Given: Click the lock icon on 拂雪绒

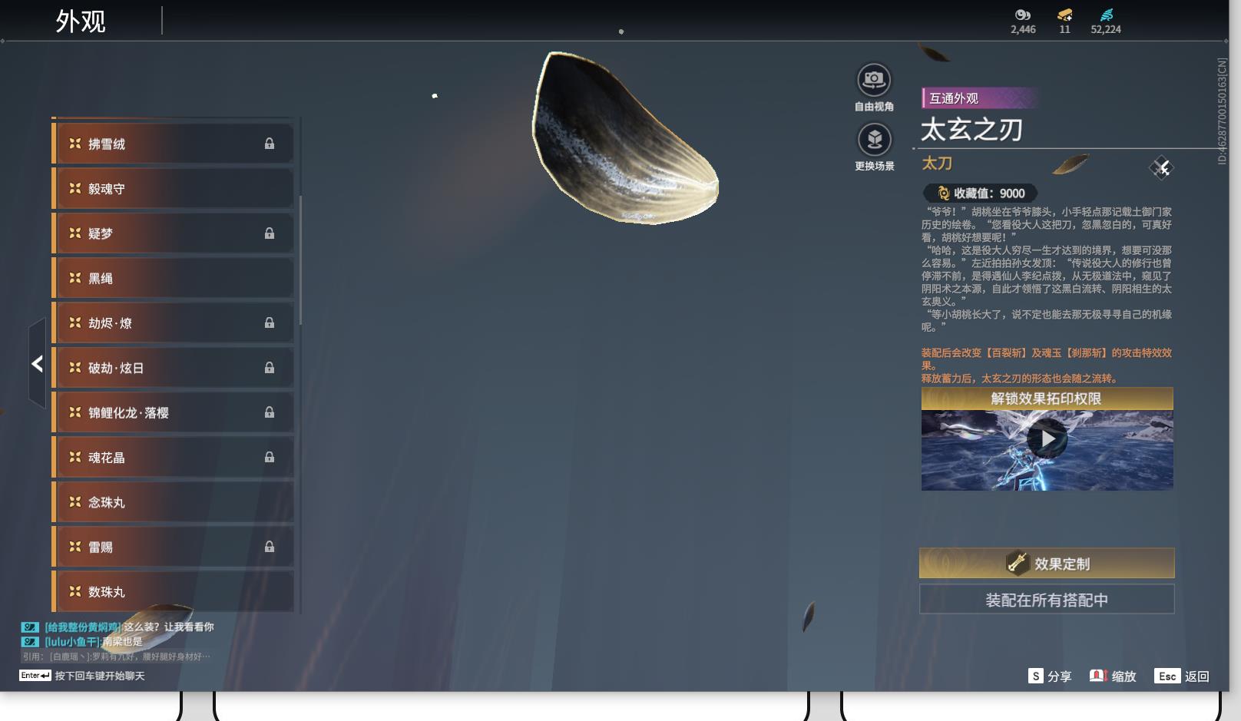Looking at the screenshot, I should tap(270, 144).
